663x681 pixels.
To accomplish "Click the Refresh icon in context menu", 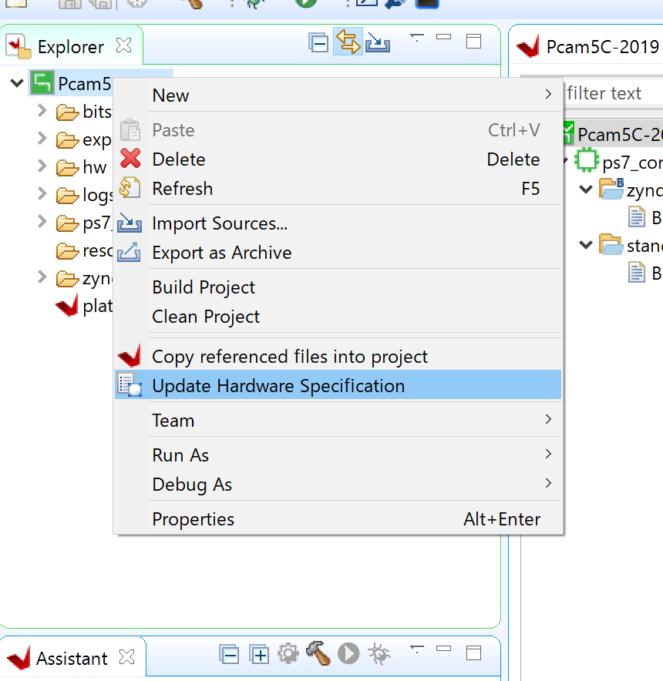I will pyautogui.click(x=130, y=188).
